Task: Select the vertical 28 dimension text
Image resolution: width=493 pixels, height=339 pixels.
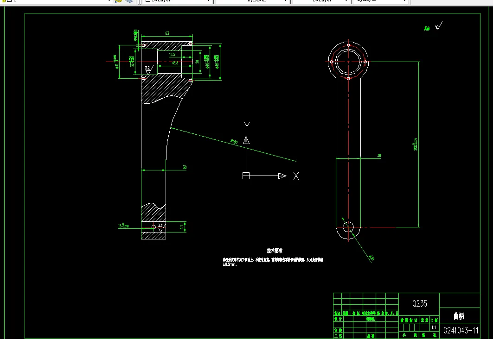Action: [197, 62]
